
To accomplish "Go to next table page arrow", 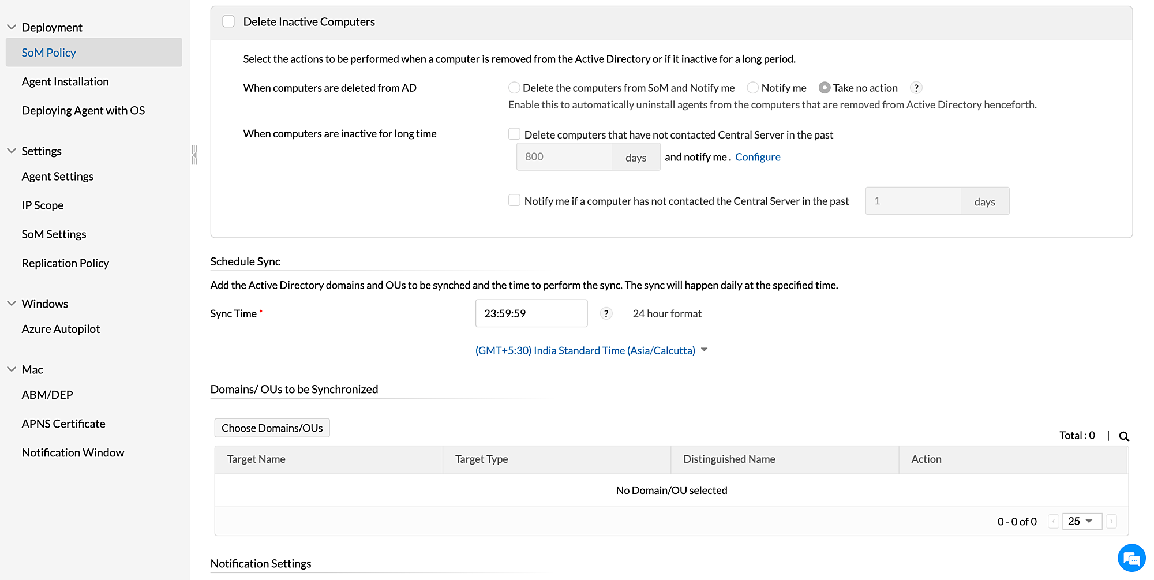I will pos(1111,521).
